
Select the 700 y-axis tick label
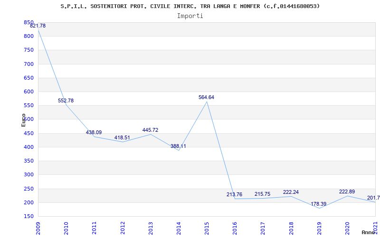click(x=28, y=64)
